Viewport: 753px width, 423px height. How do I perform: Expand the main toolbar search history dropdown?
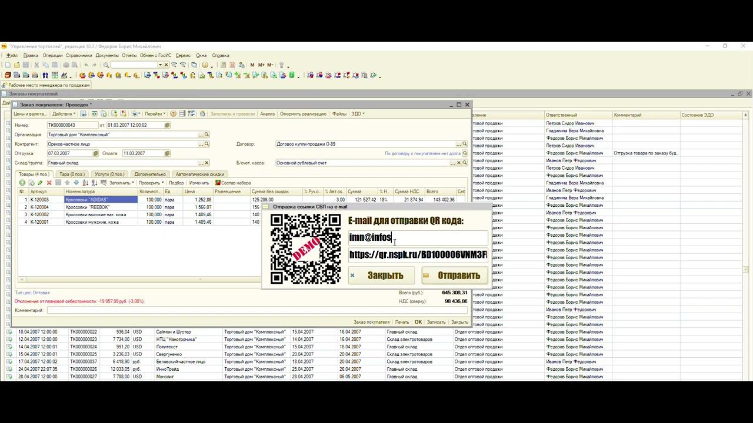[x=160, y=65]
